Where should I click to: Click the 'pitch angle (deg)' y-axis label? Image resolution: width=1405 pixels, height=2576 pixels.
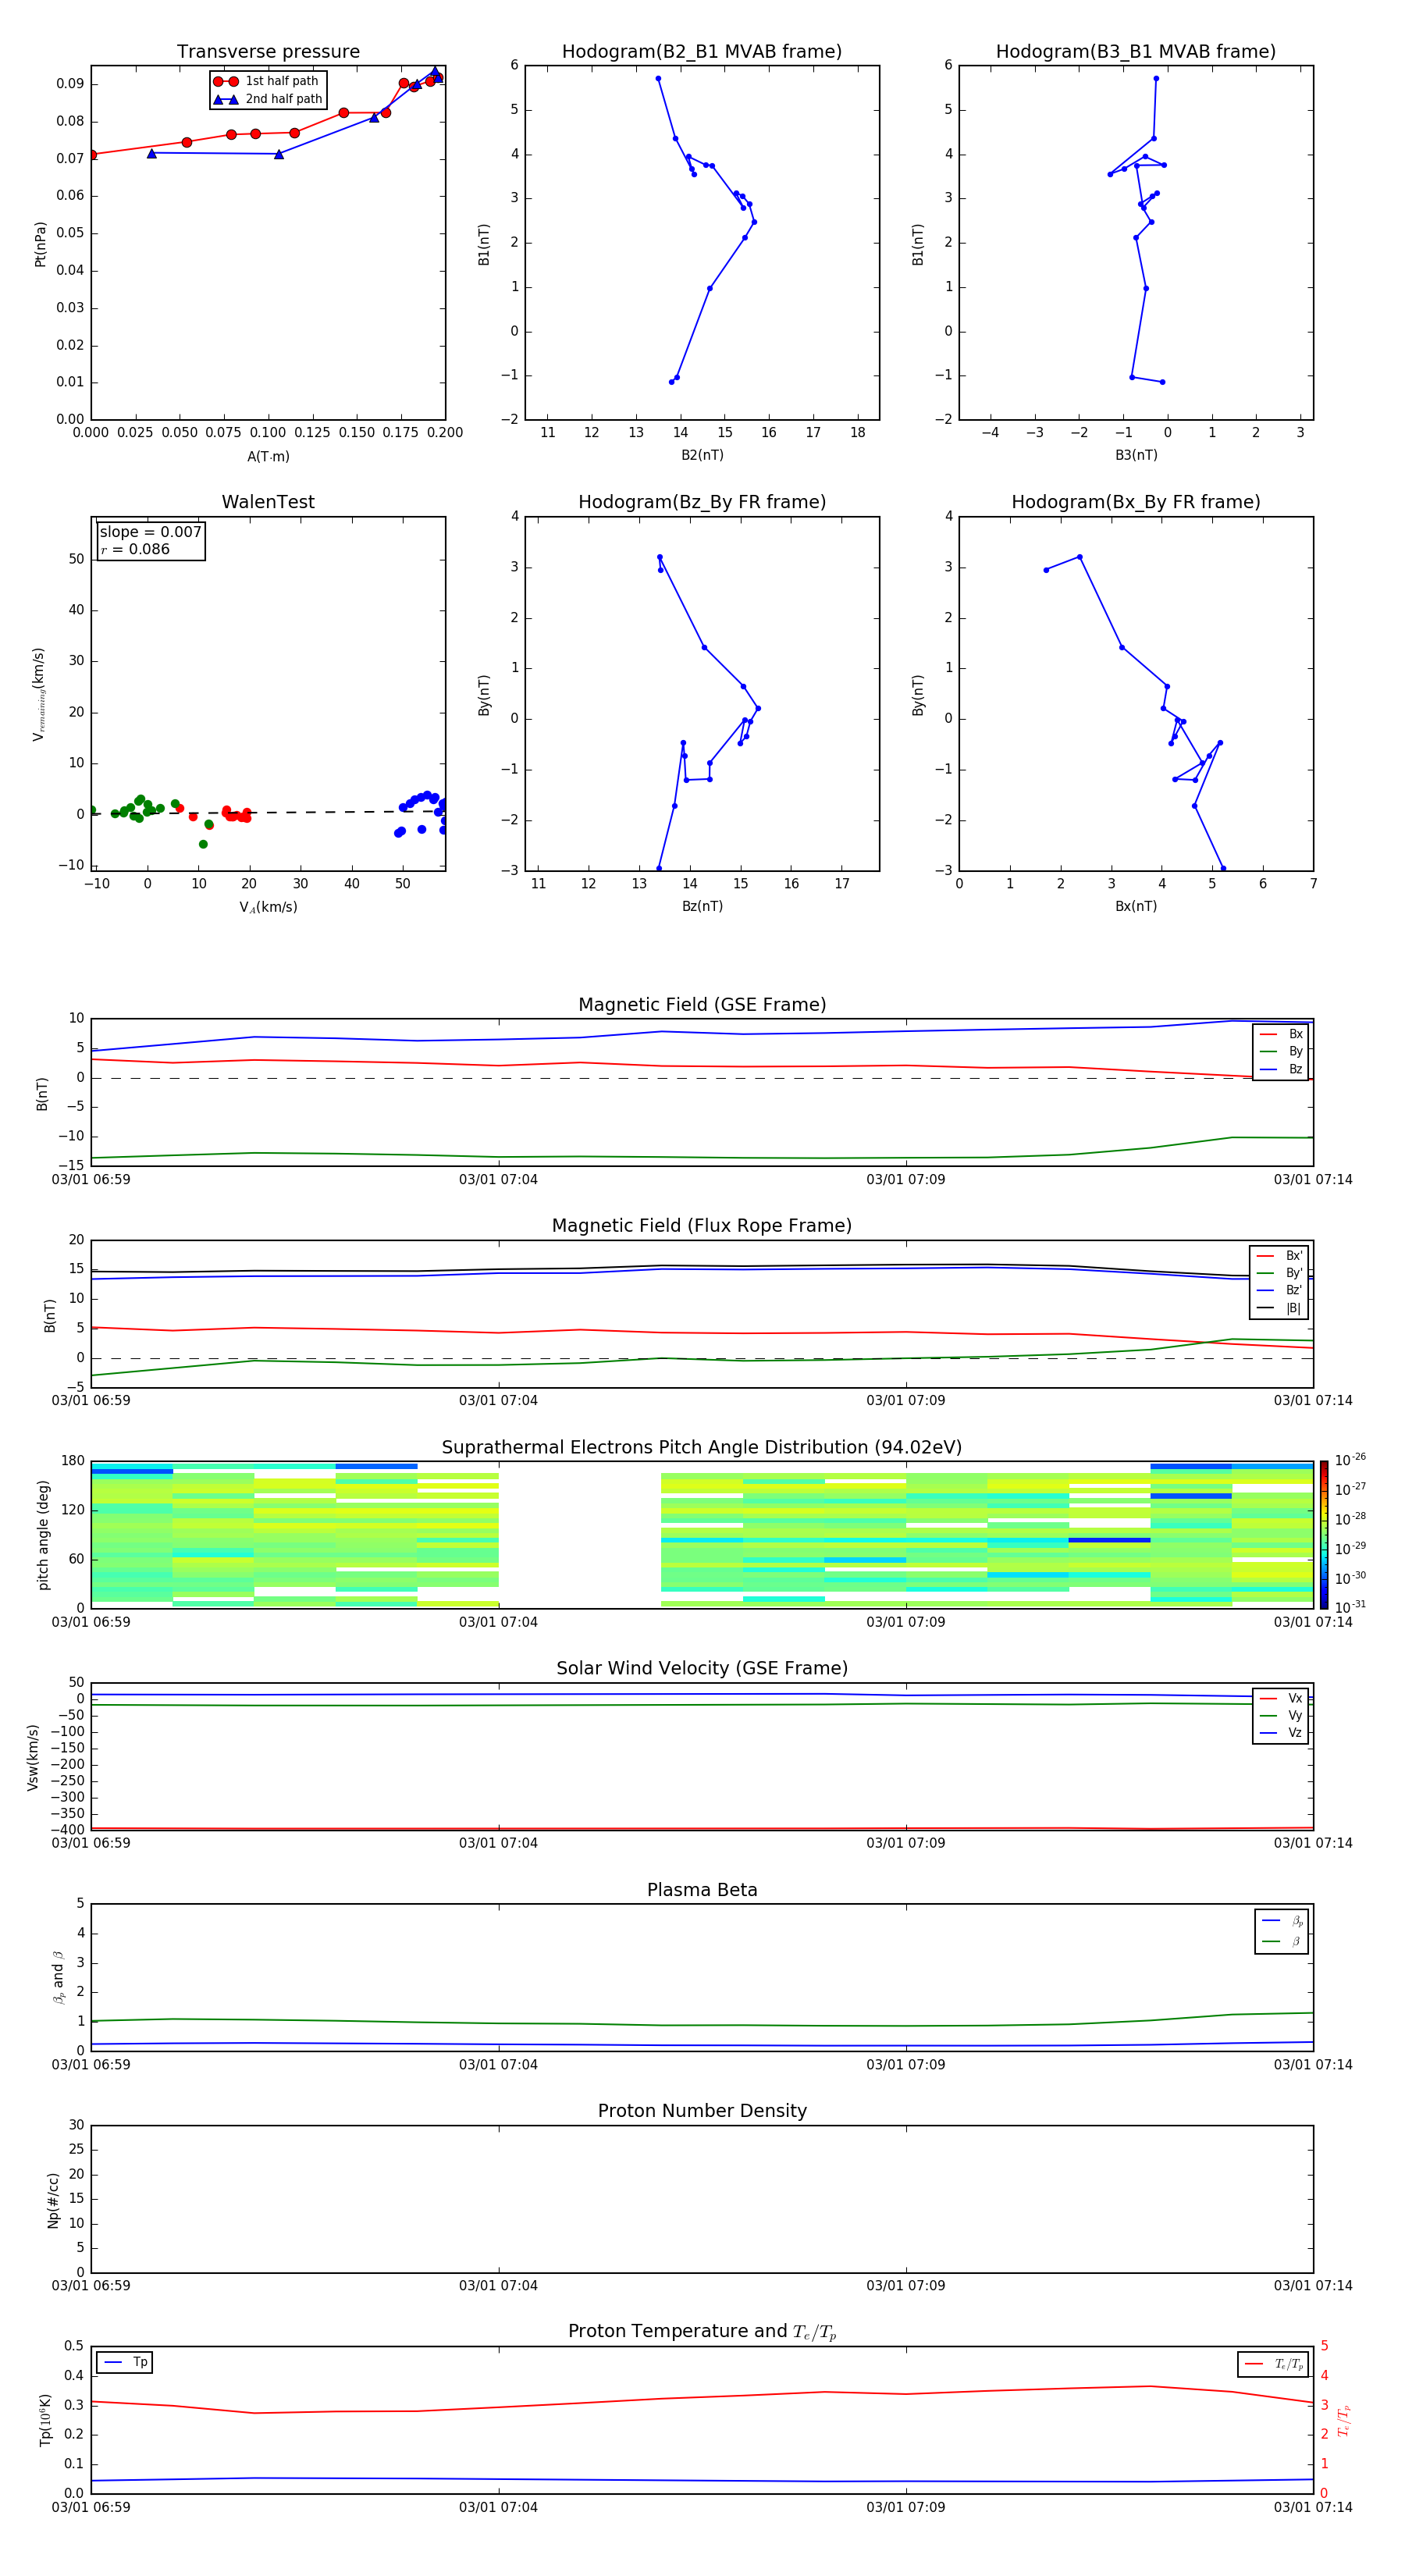[43, 1535]
